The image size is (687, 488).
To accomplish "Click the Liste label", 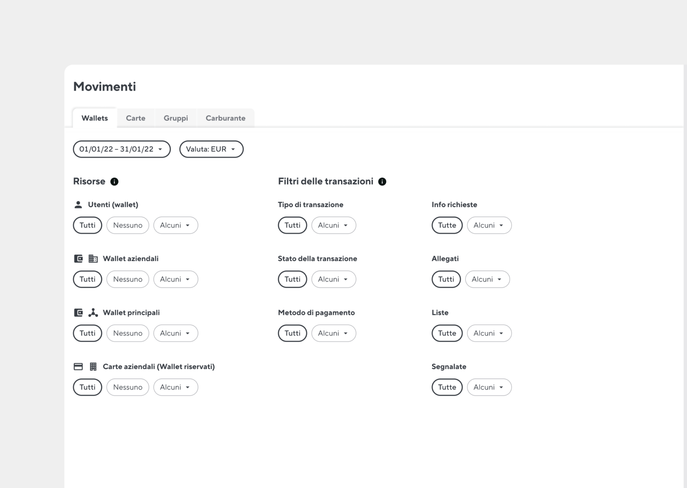I will pyautogui.click(x=440, y=313).
